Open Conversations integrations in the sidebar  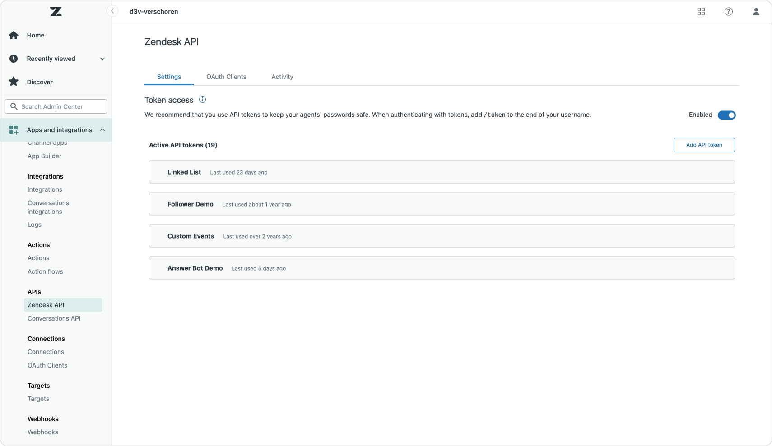[48, 207]
